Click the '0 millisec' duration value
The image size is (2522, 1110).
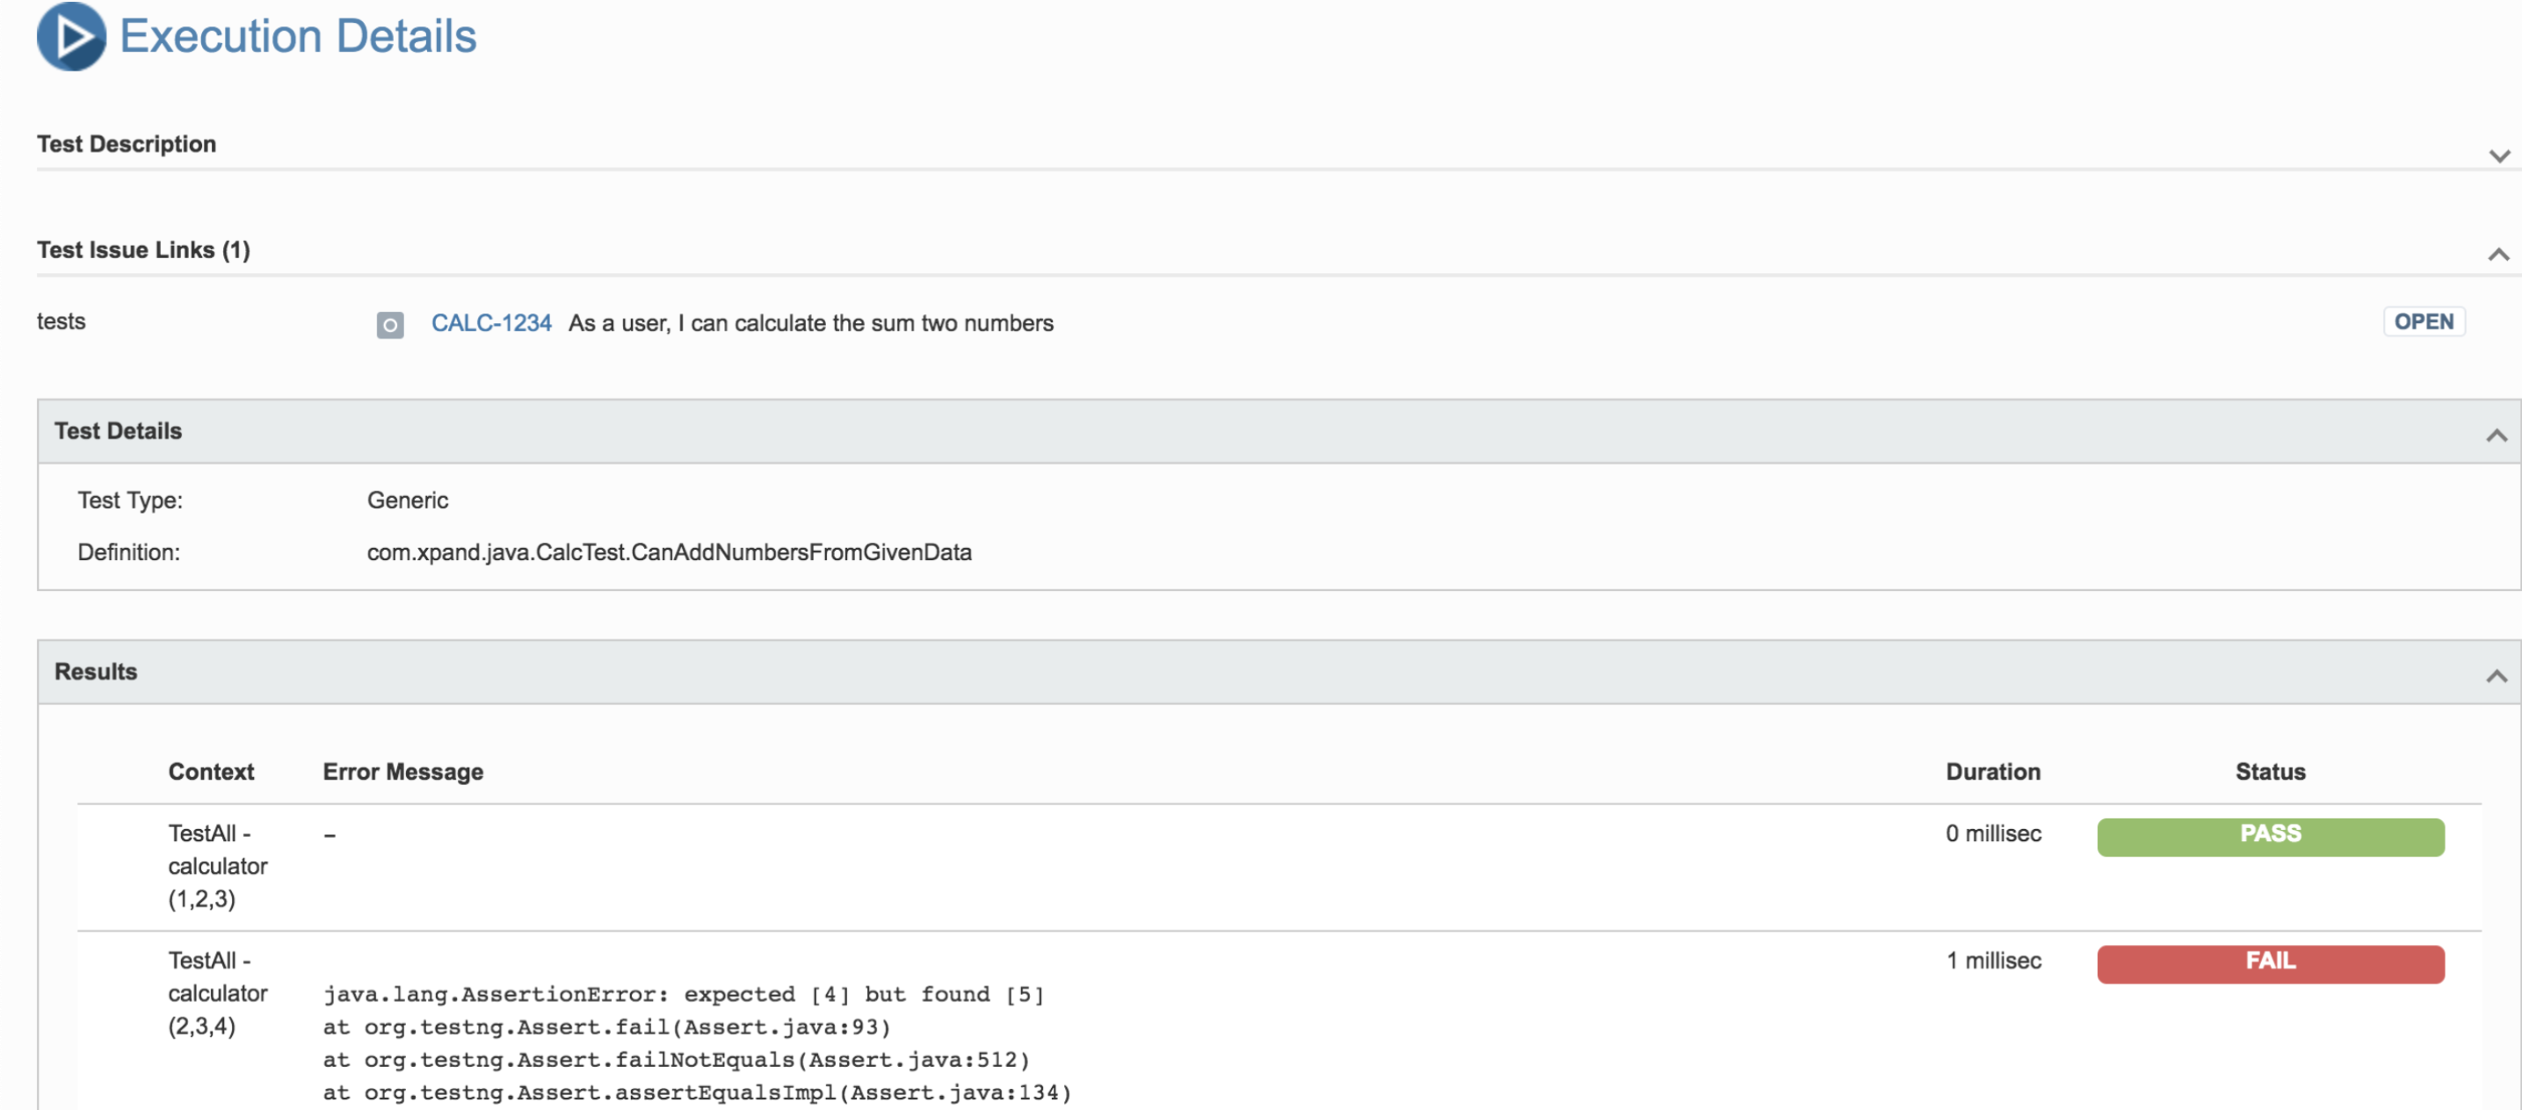point(1992,833)
